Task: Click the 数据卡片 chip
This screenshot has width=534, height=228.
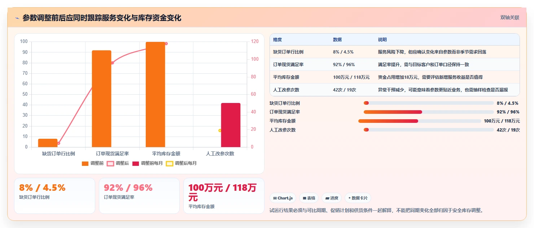Action: [358, 198]
